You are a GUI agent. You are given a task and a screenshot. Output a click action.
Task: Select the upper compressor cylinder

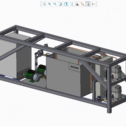pyautogui.click(x=116, y=72)
